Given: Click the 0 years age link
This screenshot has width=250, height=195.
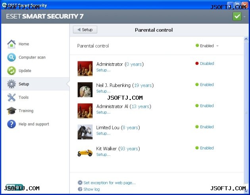Looking at the screenshot, I should coord(134,64).
